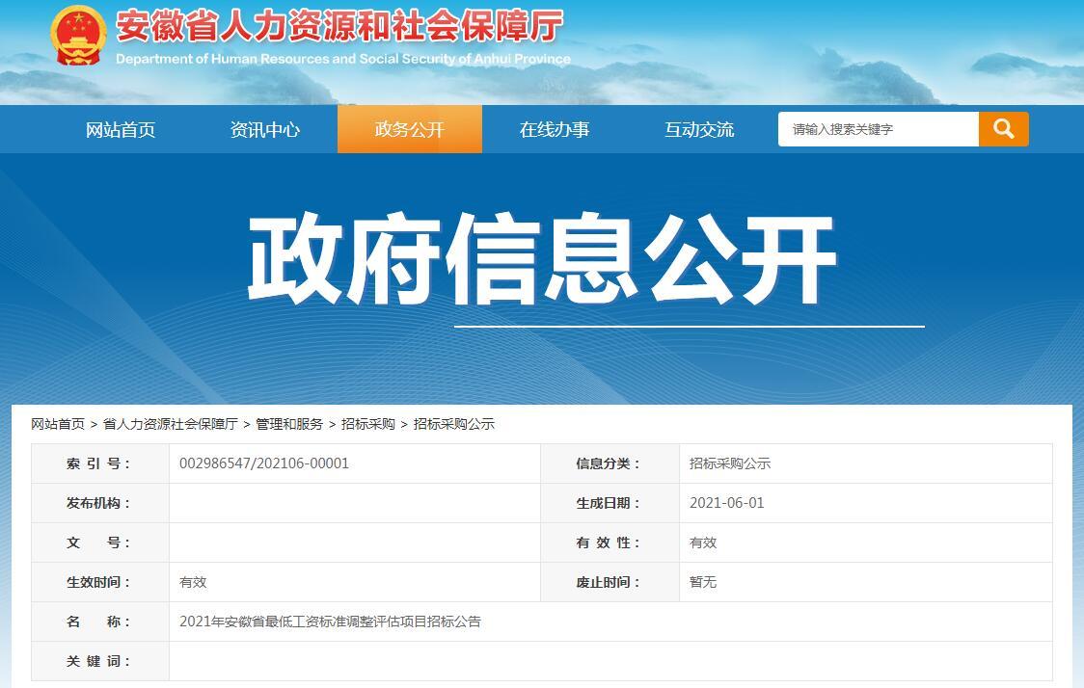
Task: Click the search keyword input field
Action: click(878, 128)
